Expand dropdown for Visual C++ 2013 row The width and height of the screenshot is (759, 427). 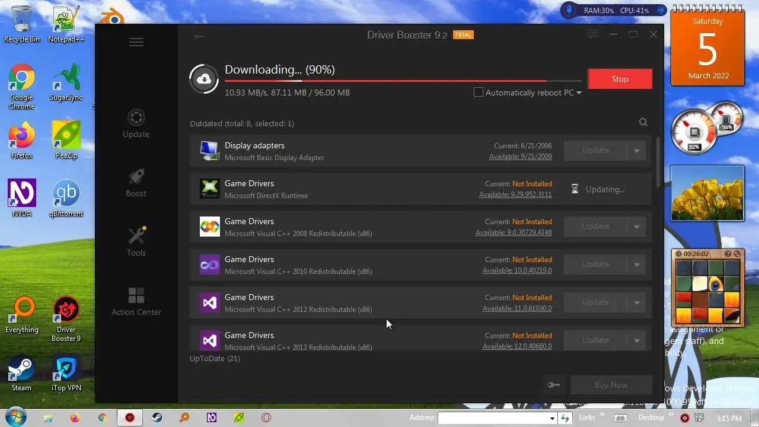click(637, 340)
